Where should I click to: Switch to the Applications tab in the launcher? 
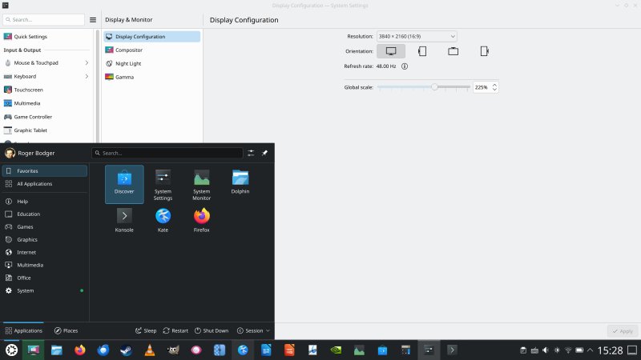pos(23,330)
